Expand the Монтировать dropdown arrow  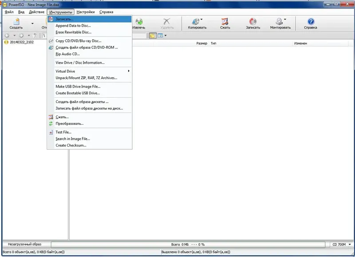[285, 19]
